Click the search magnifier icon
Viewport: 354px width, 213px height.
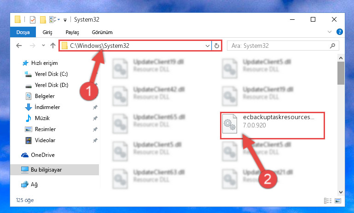(x=332, y=46)
